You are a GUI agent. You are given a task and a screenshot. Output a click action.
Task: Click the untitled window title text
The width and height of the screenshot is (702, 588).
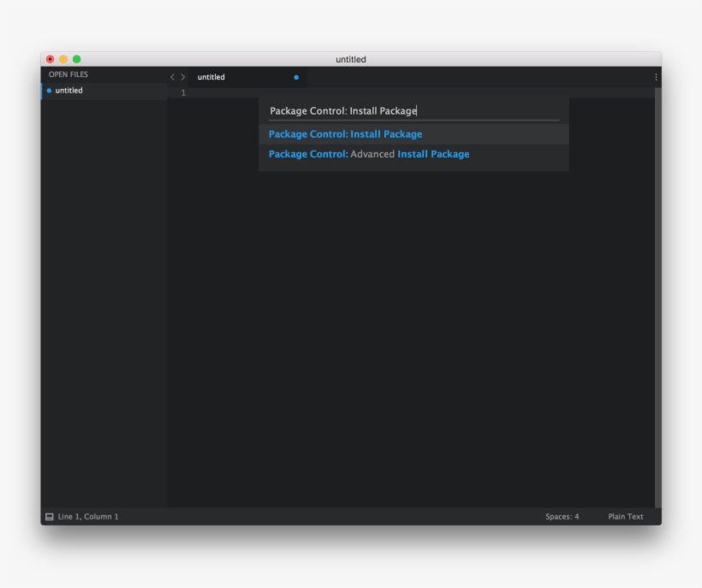point(351,59)
